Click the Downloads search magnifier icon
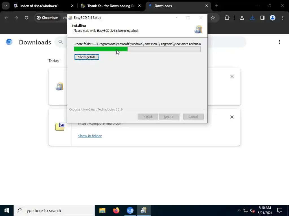The image size is (289, 216). [x=60, y=42]
